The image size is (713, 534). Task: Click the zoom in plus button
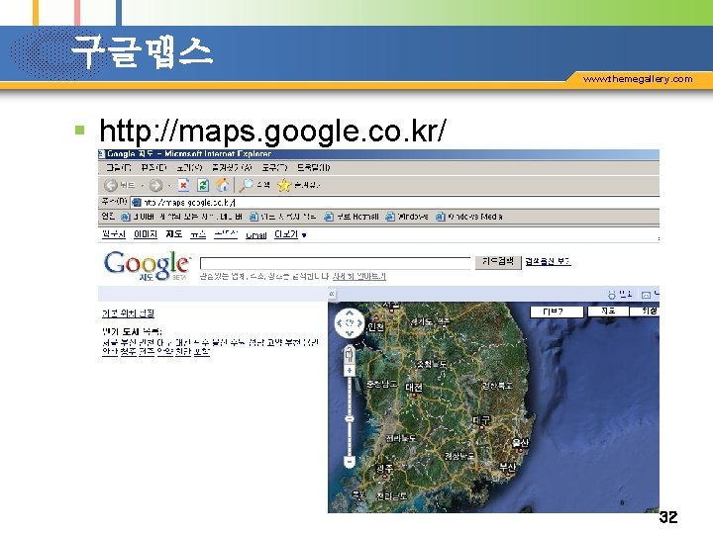[350, 371]
